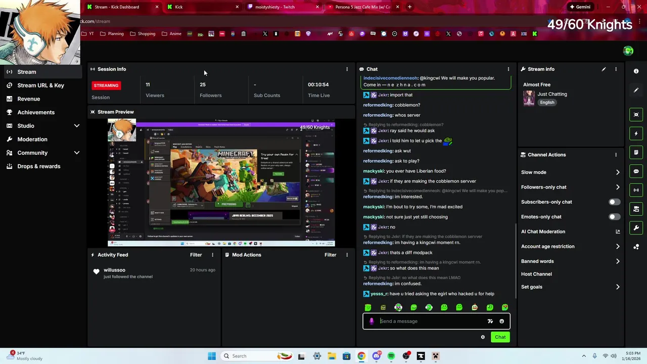This screenshot has height=364, width=647.
Task: Click the pencil icon in right rail
Action: point(636,90)
